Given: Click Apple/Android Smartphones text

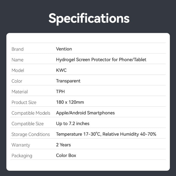Looking at the screenshot, I should (x=85, y=113).
